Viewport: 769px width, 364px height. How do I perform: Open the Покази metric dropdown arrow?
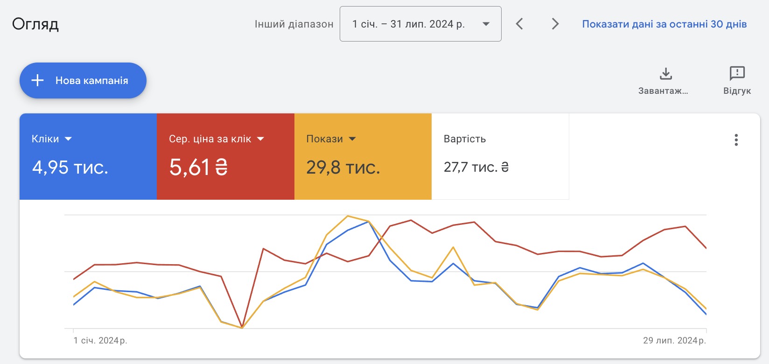point(352,139)
